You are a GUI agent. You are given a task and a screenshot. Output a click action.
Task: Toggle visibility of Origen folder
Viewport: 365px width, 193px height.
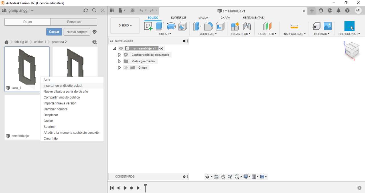(x=126, y=68)
